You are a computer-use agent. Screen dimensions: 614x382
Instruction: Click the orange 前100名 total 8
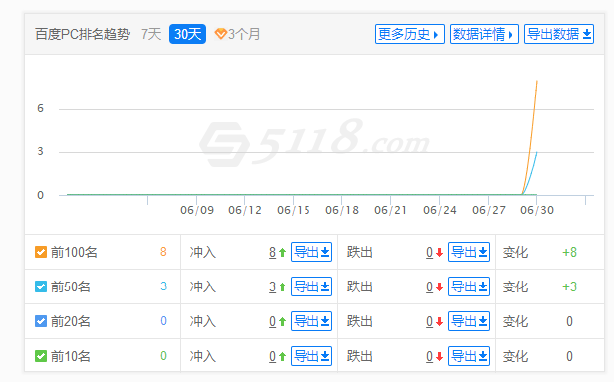point(163,252)
